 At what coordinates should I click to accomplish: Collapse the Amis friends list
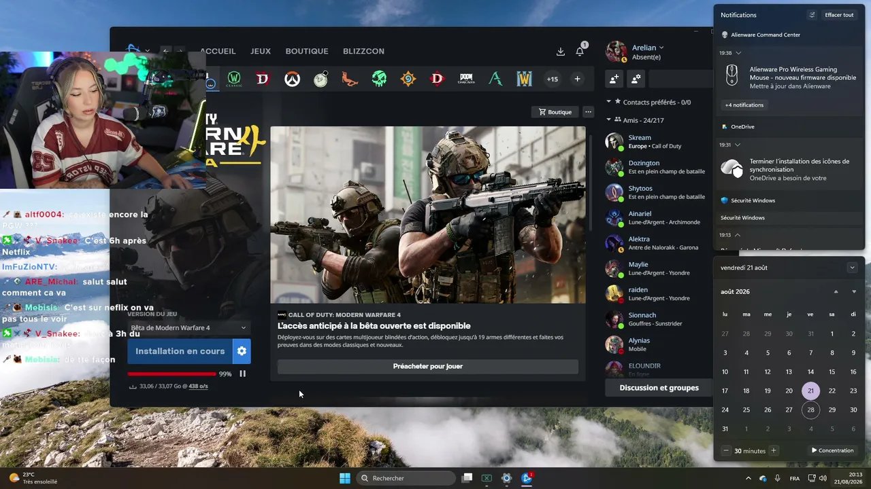click(609, 120)
